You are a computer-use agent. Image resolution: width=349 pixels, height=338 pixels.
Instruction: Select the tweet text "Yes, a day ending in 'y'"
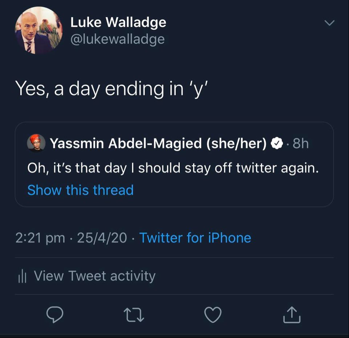(111, 89)
